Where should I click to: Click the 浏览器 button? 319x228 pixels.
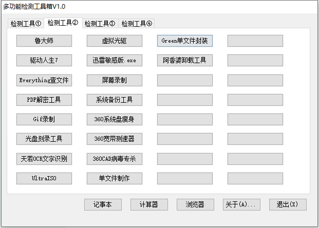pyautogui.click(x=195, y=204)
